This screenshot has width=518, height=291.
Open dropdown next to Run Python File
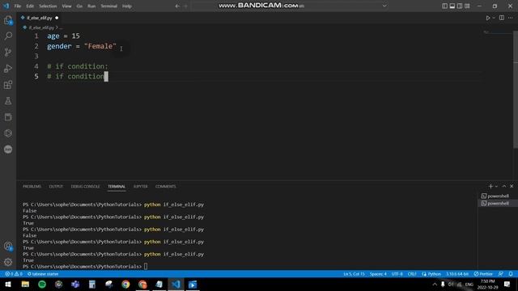pos(494,18)
